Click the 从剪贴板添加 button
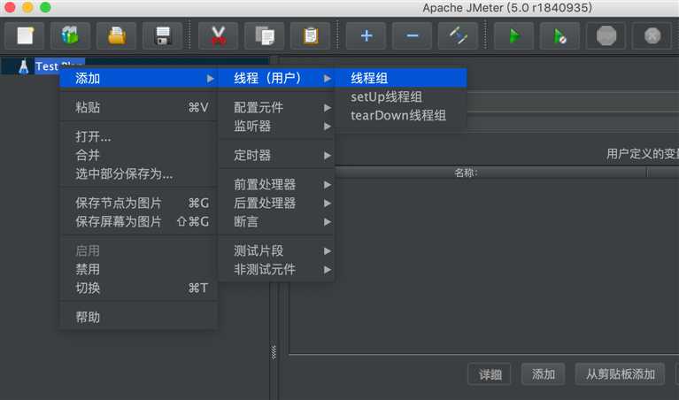679x400 pixels. point(620,374)
